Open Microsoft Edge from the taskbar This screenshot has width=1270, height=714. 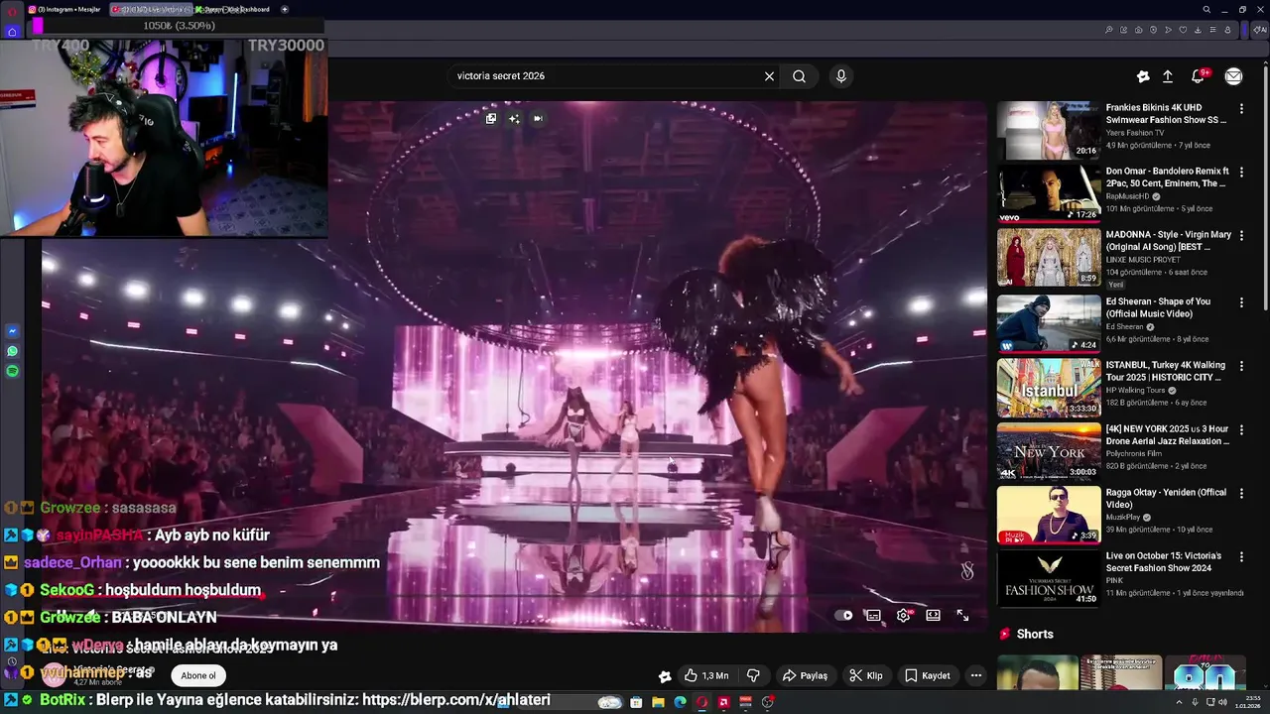[680, 702]
